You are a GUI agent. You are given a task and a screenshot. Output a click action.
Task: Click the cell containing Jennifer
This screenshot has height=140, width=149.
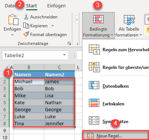pos(59,123)
